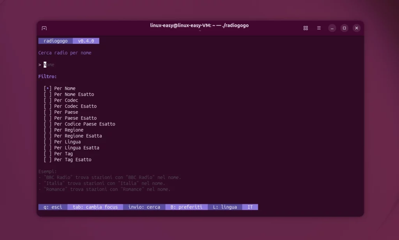399x240 pixels.
Task: Click 'q: esci' in the bottom bar
Action: click(x=53, y=207)
